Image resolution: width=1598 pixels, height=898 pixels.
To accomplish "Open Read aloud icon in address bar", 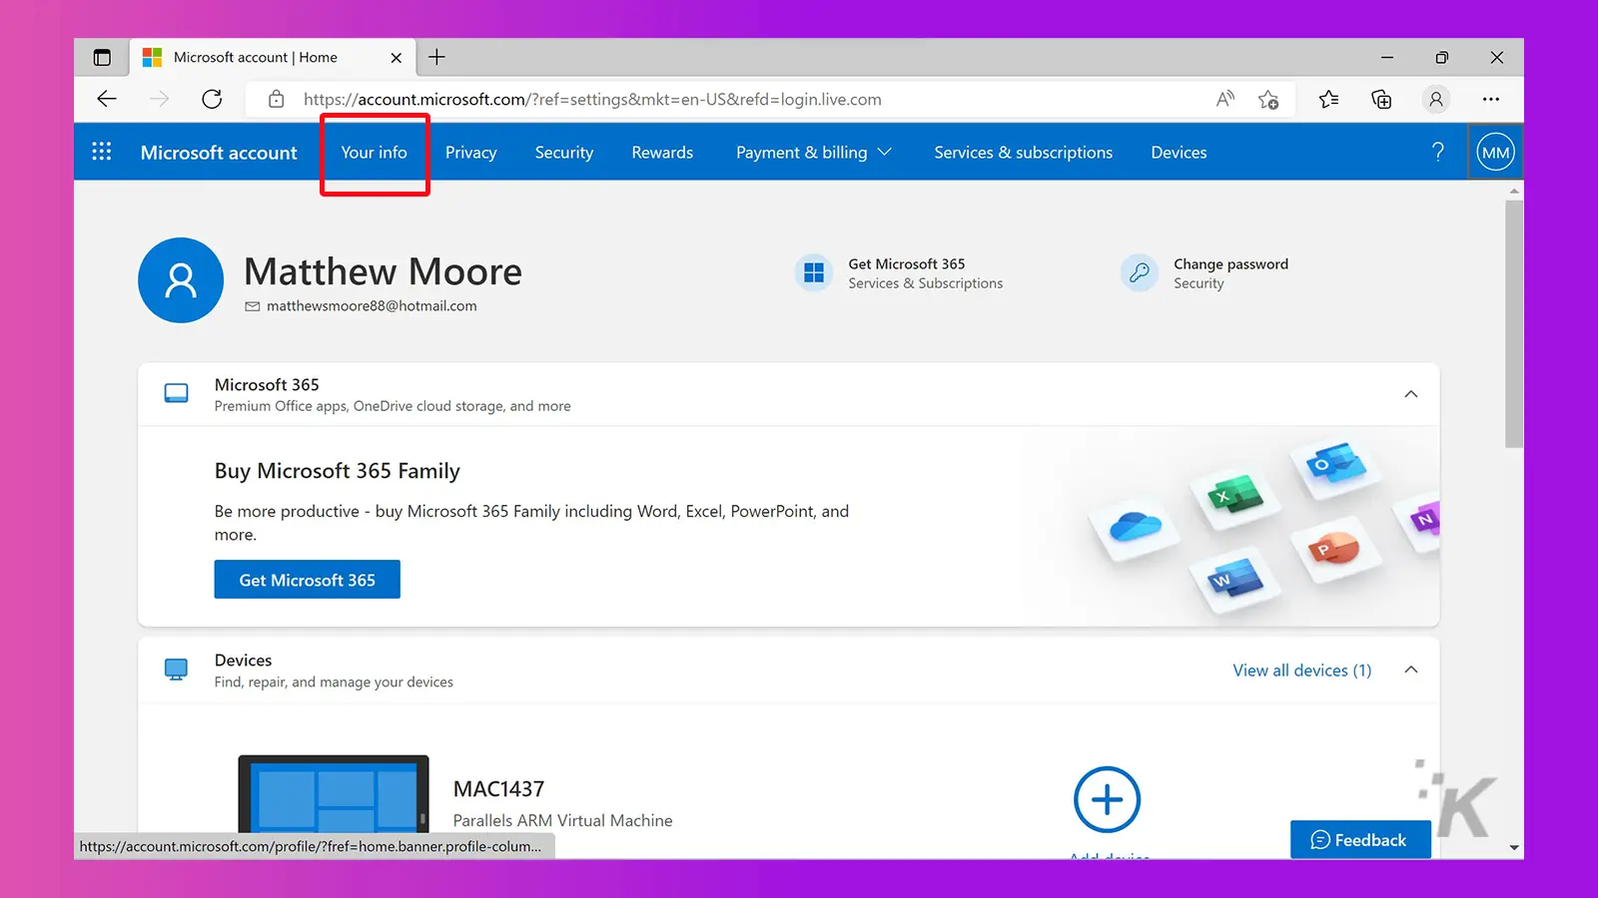I will pos(1225,99).
